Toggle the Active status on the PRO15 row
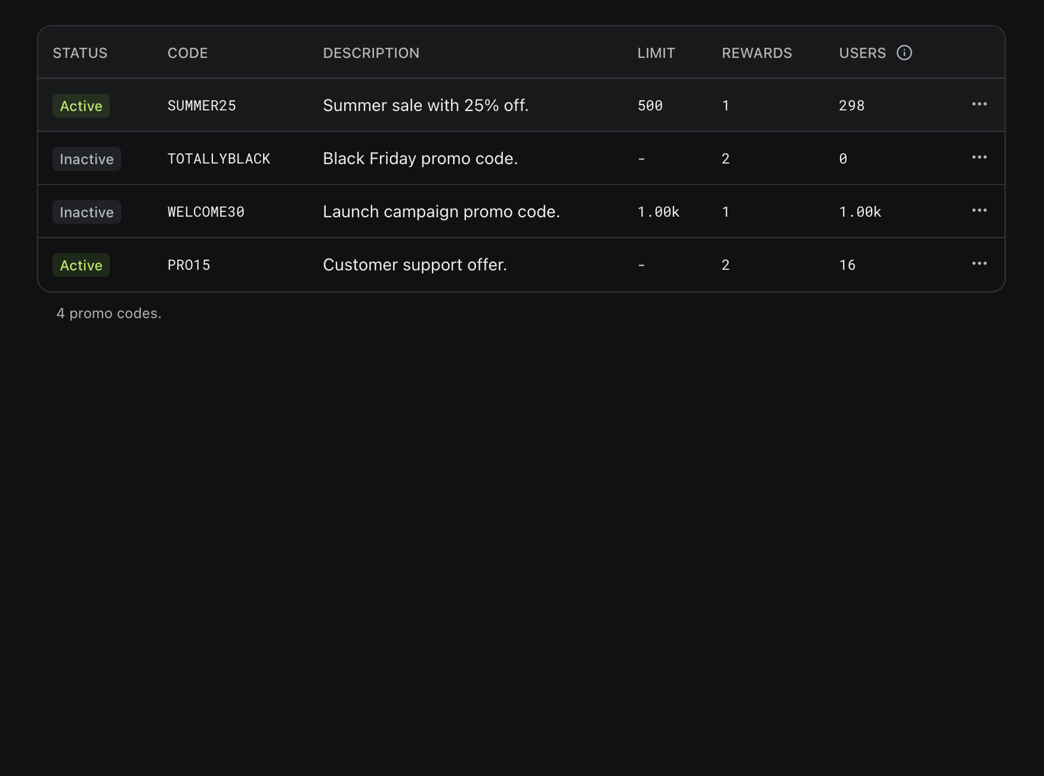This screenshot has height=776, width=1044. pos(81,265)
